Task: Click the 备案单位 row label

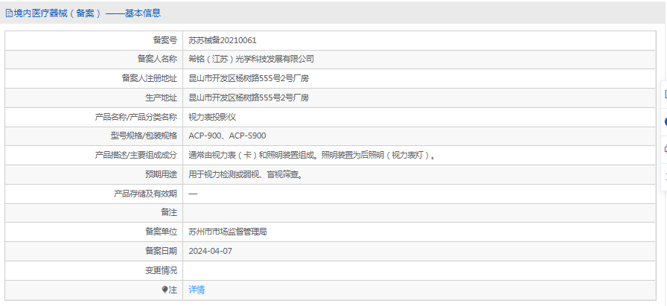Action: [161, 232]
